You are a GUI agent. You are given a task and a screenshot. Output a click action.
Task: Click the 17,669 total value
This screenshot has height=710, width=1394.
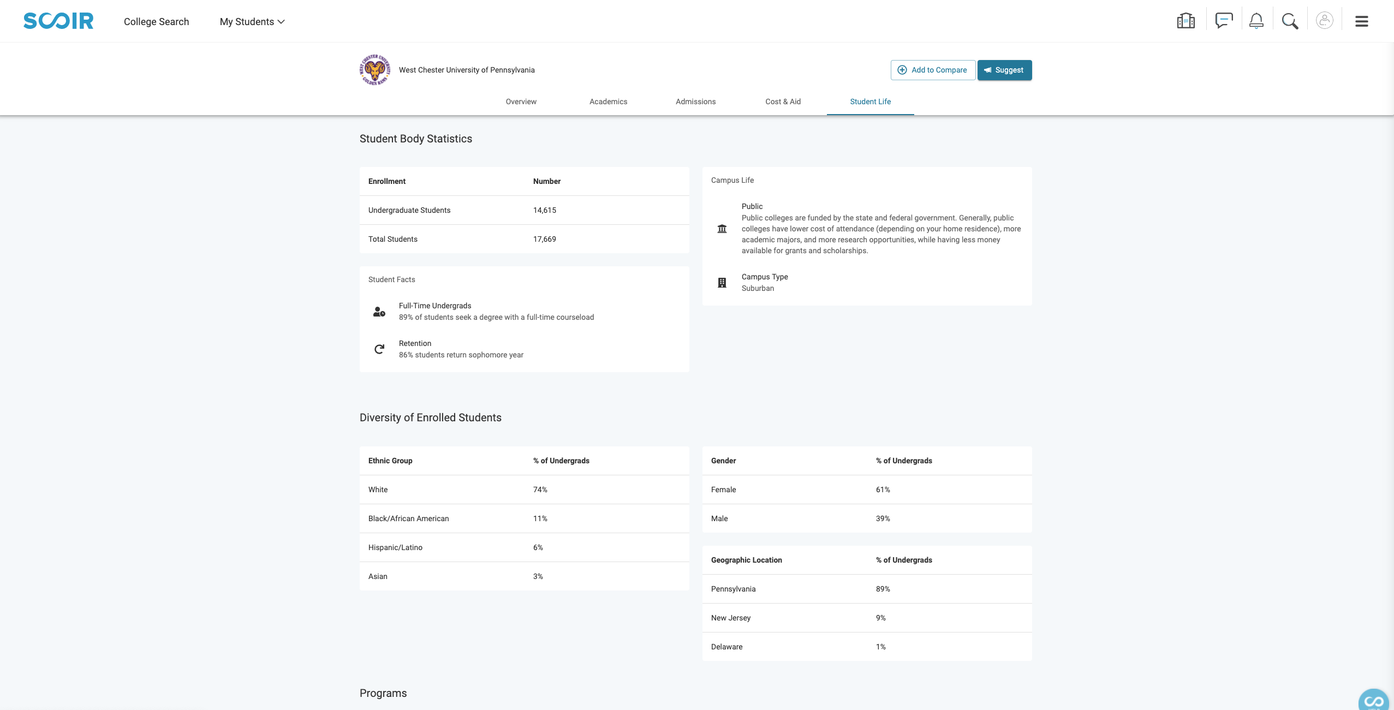coord(545,239)
